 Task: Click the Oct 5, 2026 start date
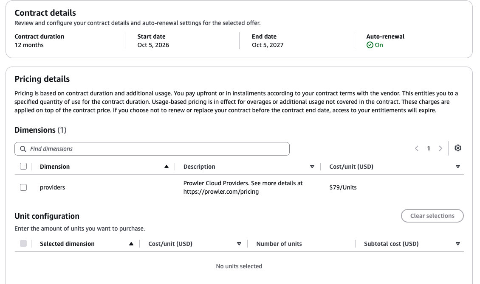coord(153,45)
